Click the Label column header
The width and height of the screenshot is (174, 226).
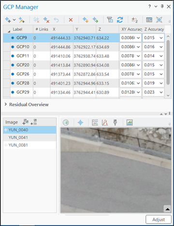tap(22, 29)
